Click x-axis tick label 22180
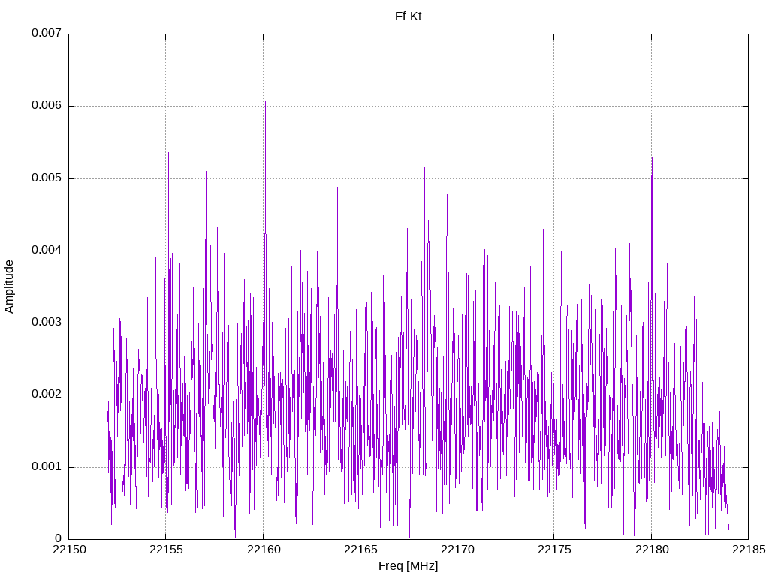The height and width of the screenshot is (576, 769). point(652,550)
